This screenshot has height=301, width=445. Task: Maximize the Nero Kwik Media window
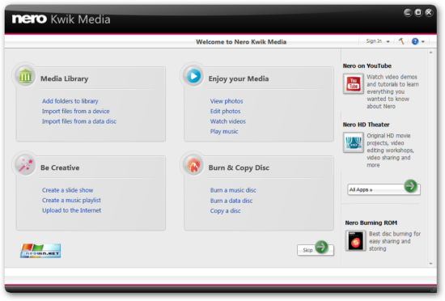[x=418, y=12]
